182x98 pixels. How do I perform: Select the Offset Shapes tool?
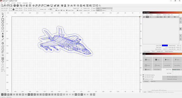click(x=3, y=43)
